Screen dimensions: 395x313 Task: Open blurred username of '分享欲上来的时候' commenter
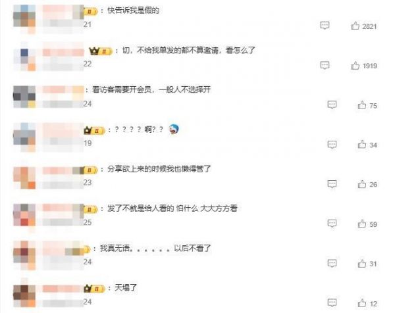pos(63,170)
